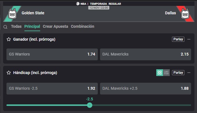Click the handicap slider handle at -2.5
The width and height of the screenshot is (197, 113).
click(x=90, y=105)
